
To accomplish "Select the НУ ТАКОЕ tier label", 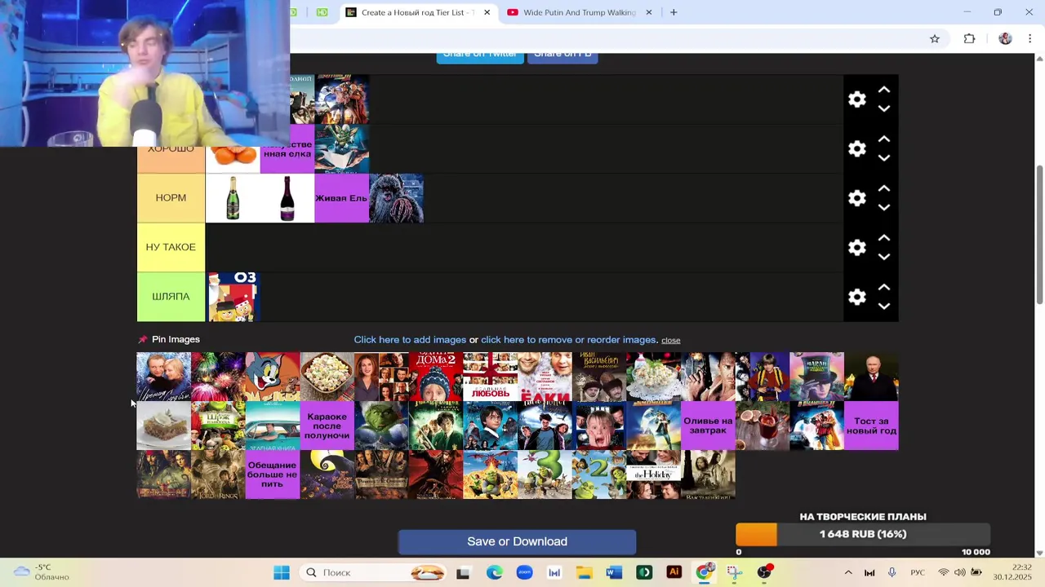I will [171, 247].
